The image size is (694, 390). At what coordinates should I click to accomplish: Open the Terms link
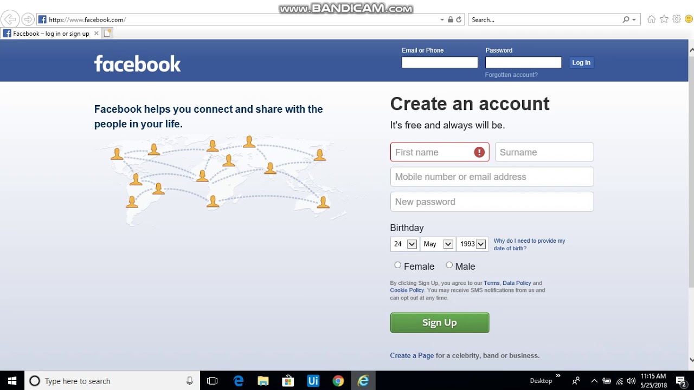pos(492,283)
